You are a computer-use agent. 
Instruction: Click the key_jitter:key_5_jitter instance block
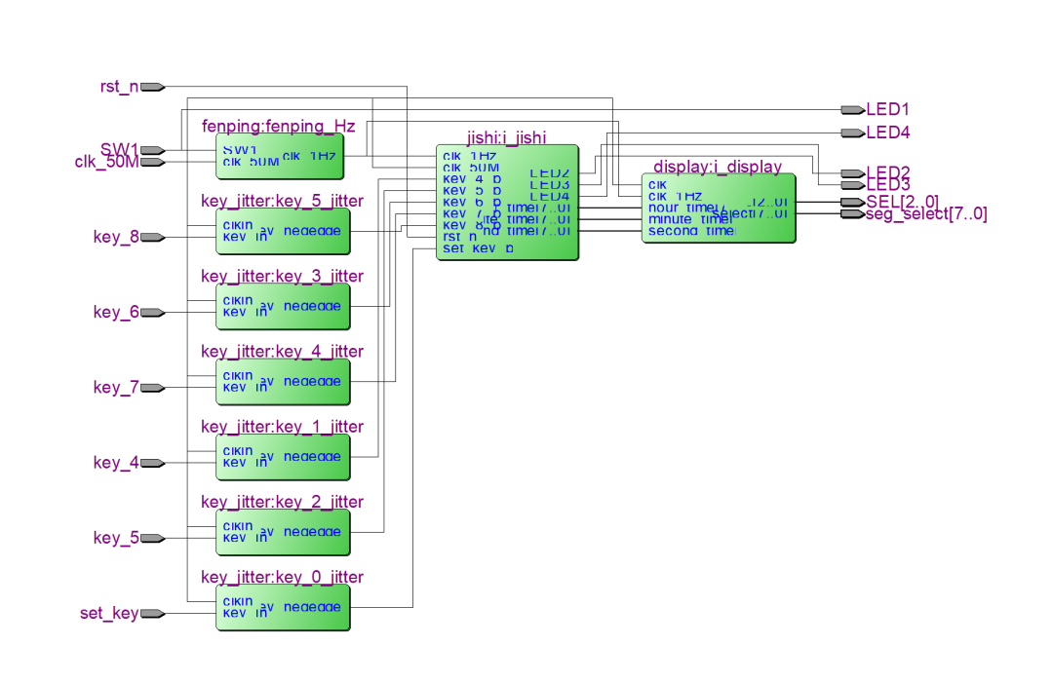tap(282, 231)
